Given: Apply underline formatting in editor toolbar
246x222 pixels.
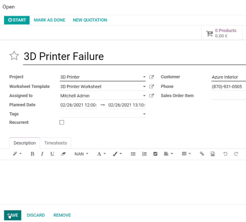Looking at the screenshot, I should pos(52,154).
